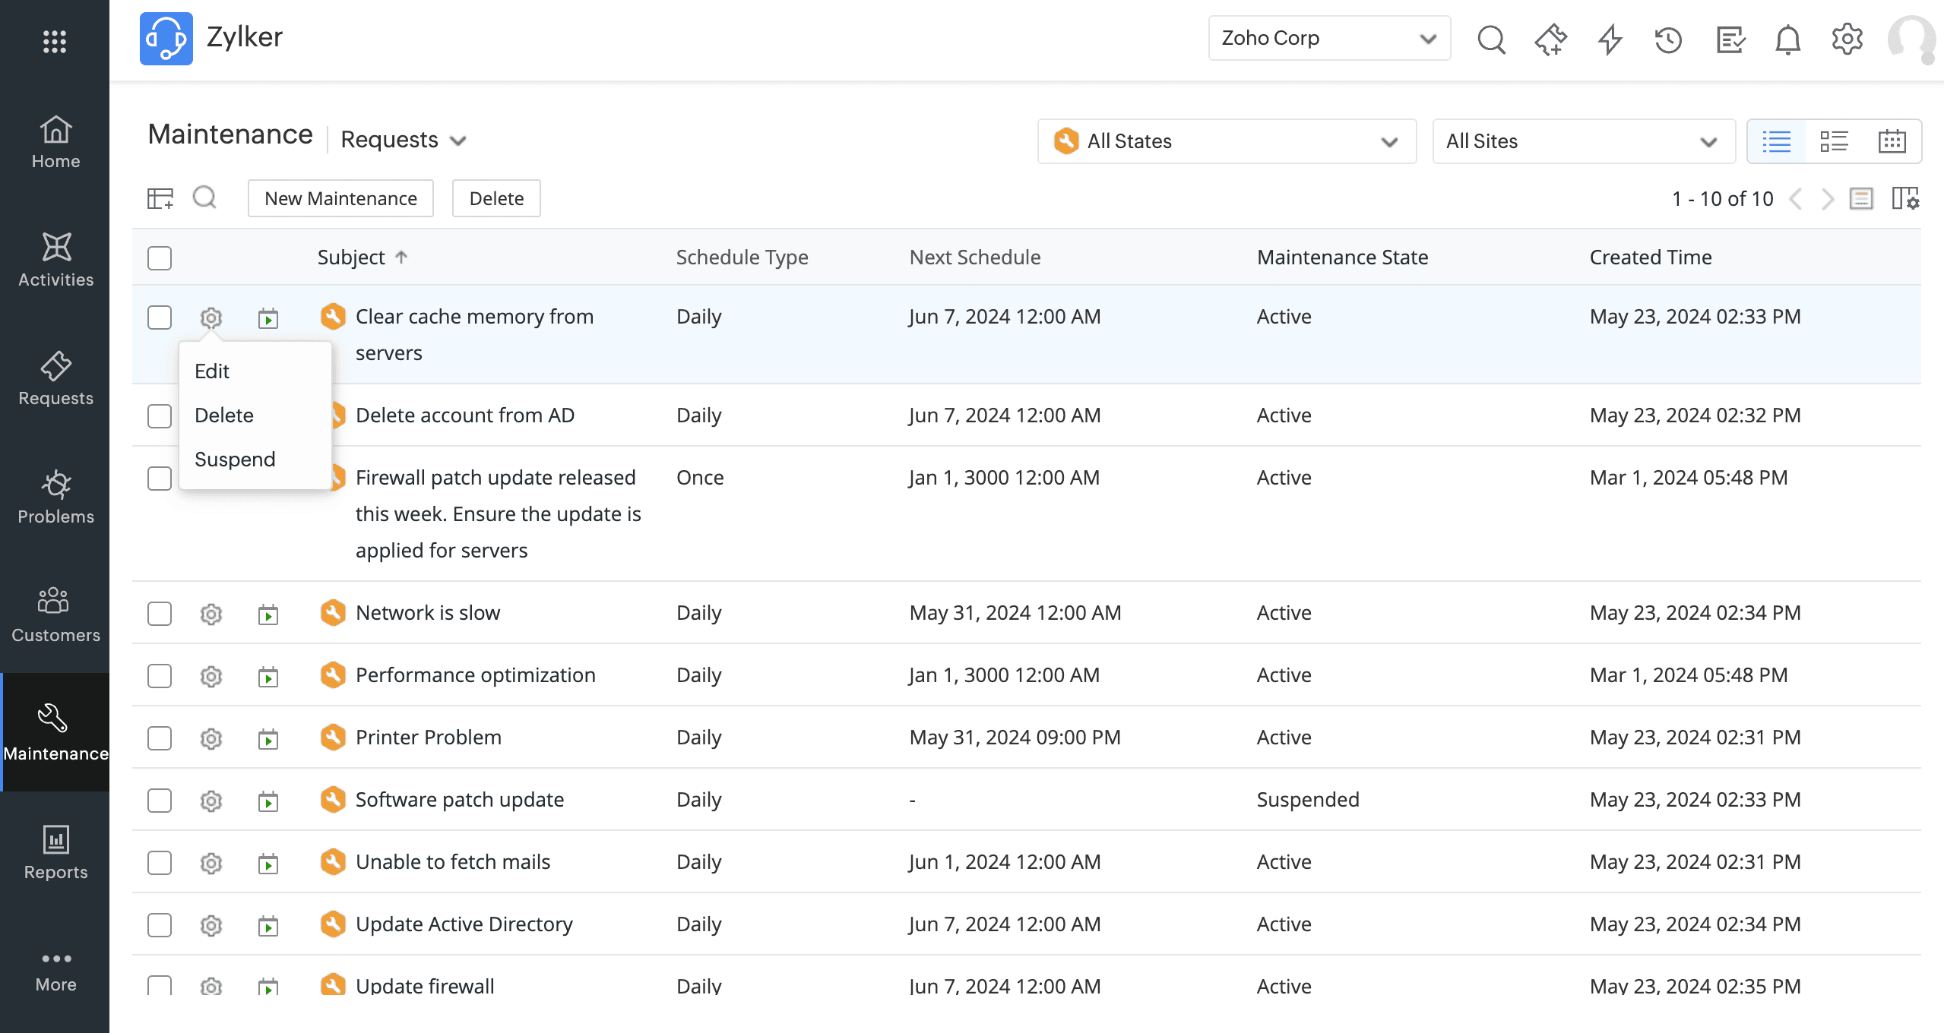Expand the All States dropdown
1944x1033 pixels.
tap(1226, 141)
